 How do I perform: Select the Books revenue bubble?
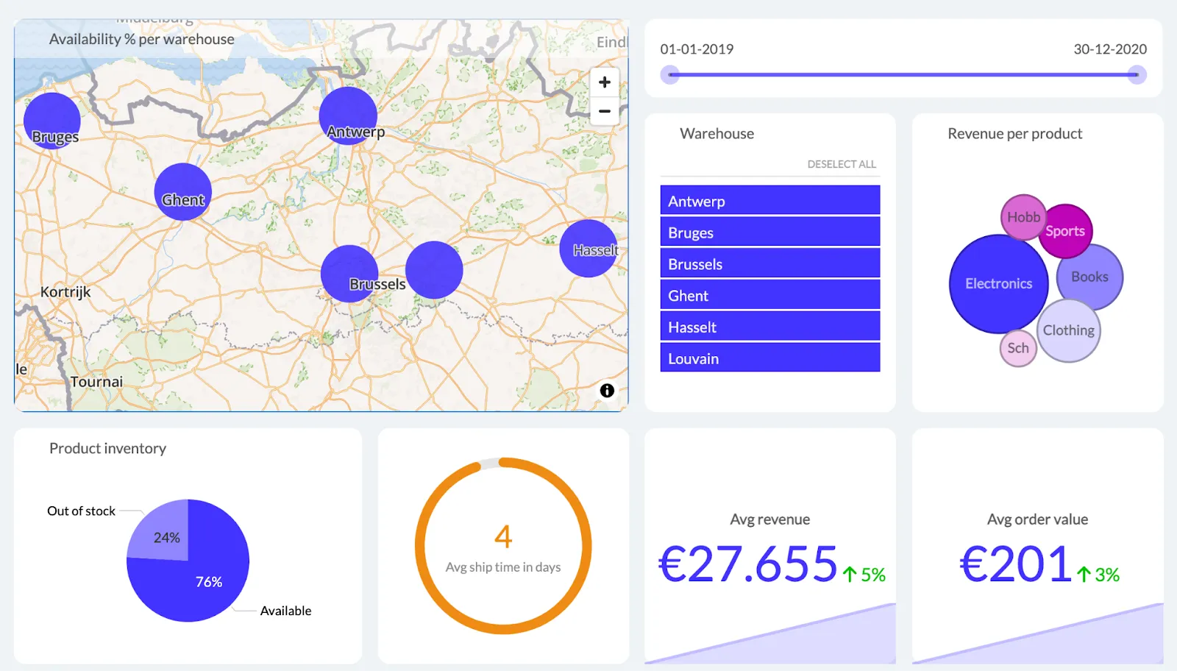pyautogui.click(x=1091, y=277)
